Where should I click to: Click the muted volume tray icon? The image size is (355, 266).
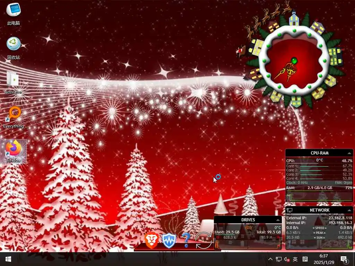coord(287,259)
